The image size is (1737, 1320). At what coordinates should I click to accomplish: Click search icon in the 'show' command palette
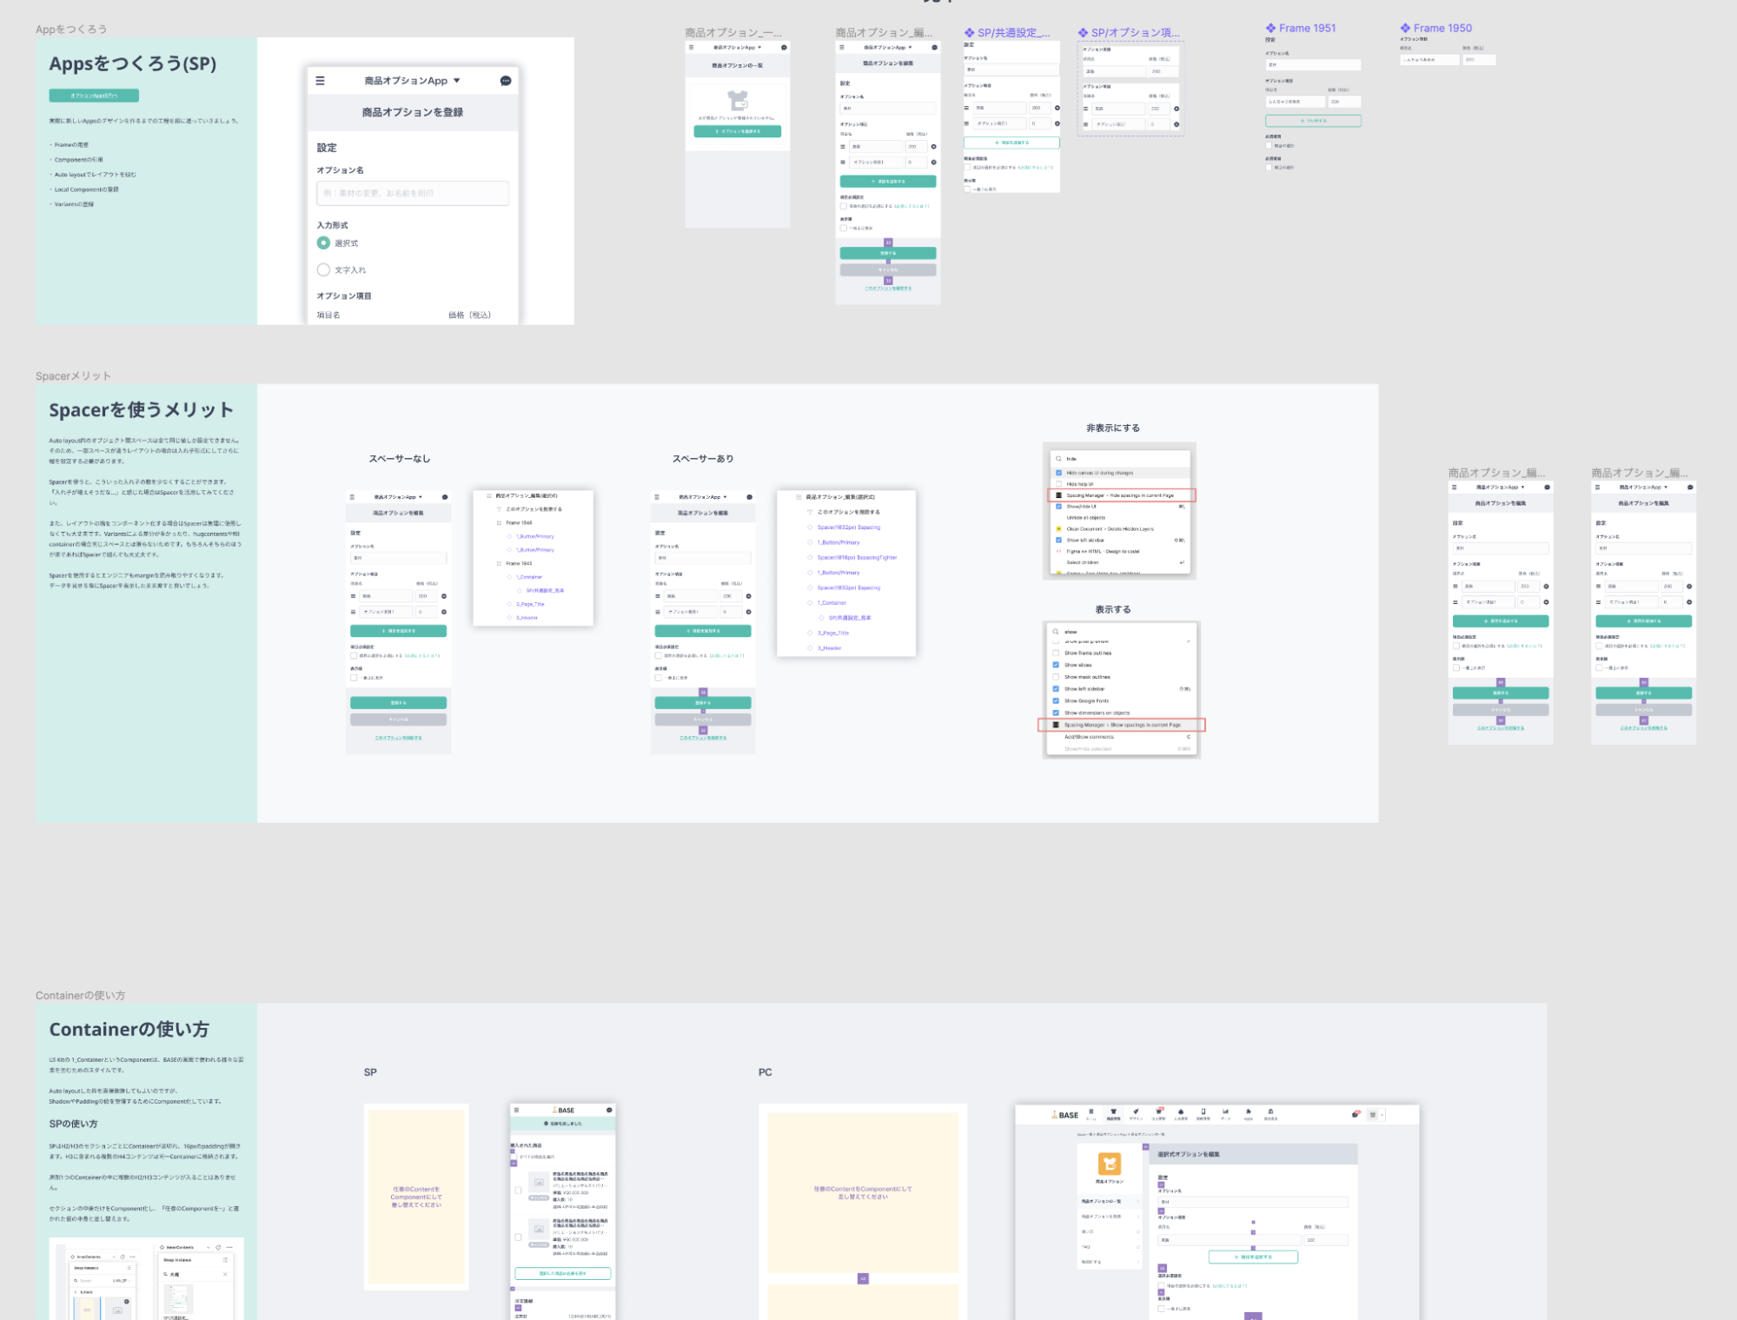(1056, 632)
